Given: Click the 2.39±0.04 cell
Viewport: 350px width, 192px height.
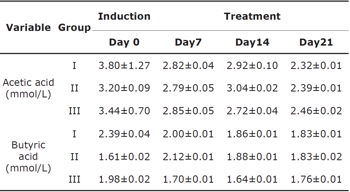Looking at the screenshot, I should point(124,134).
